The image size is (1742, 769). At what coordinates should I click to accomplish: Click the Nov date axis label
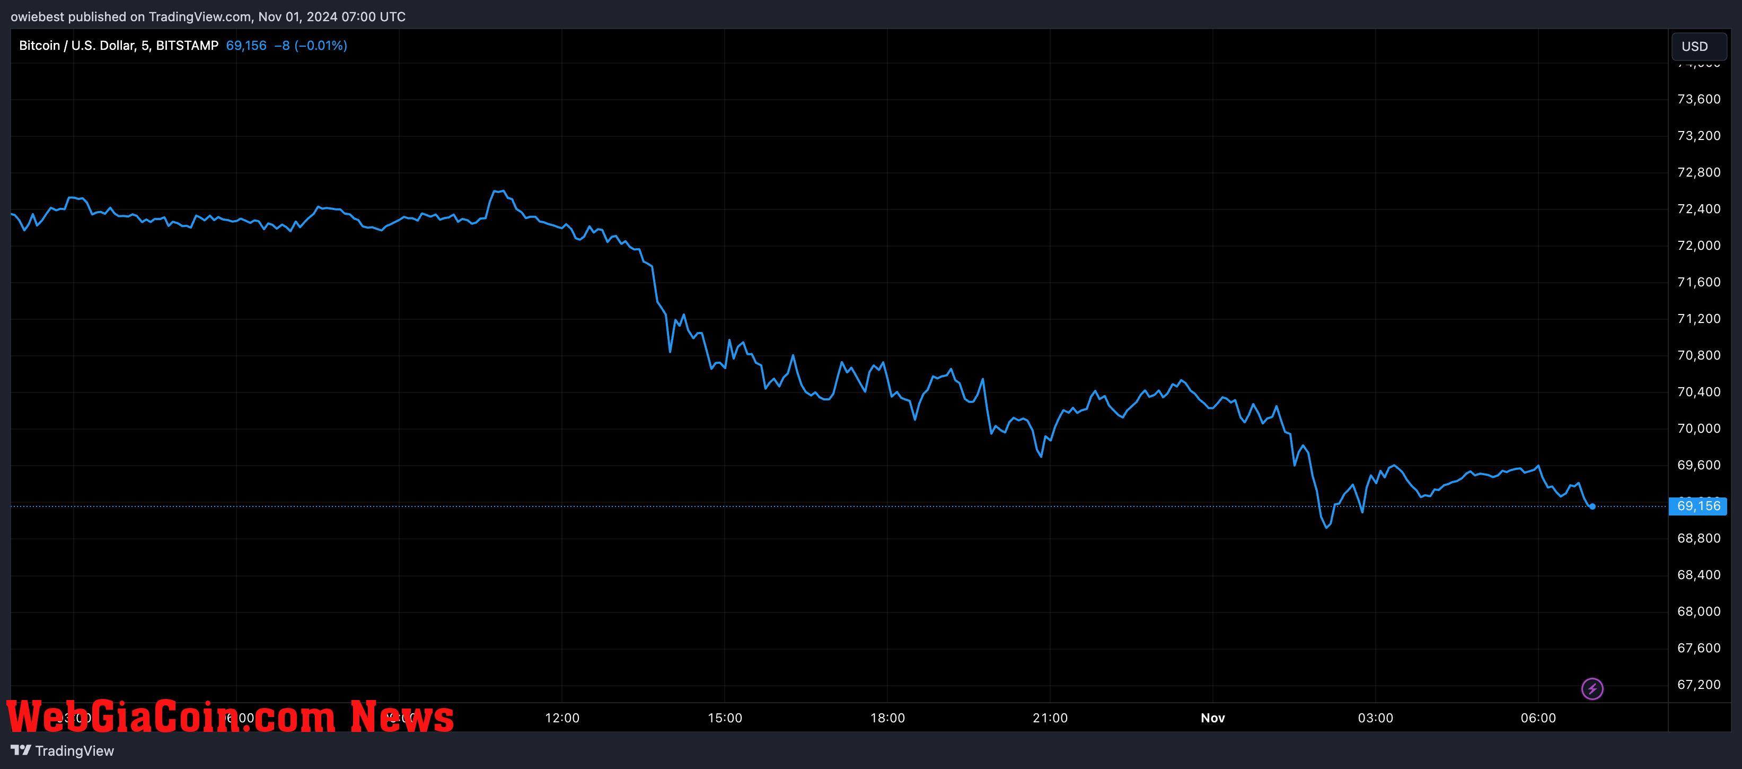1212,718
